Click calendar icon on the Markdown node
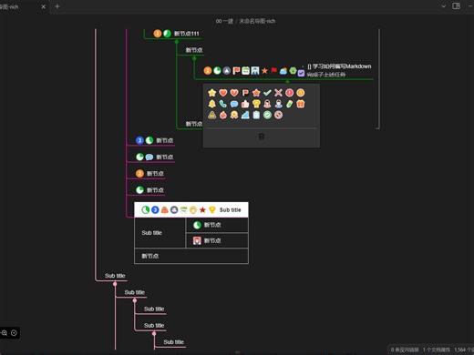 [x=245, y=71]
